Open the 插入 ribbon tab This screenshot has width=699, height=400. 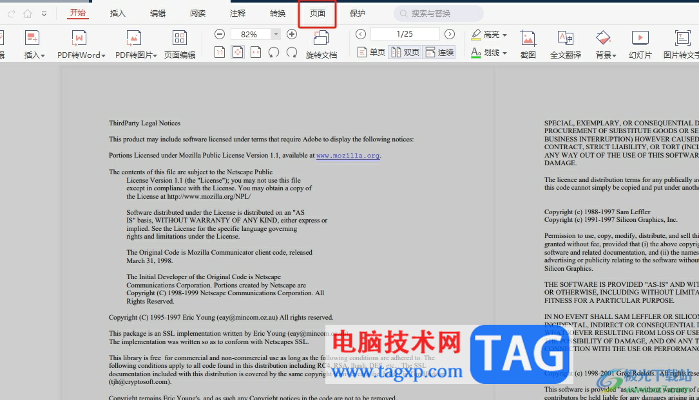click(118, 14)
